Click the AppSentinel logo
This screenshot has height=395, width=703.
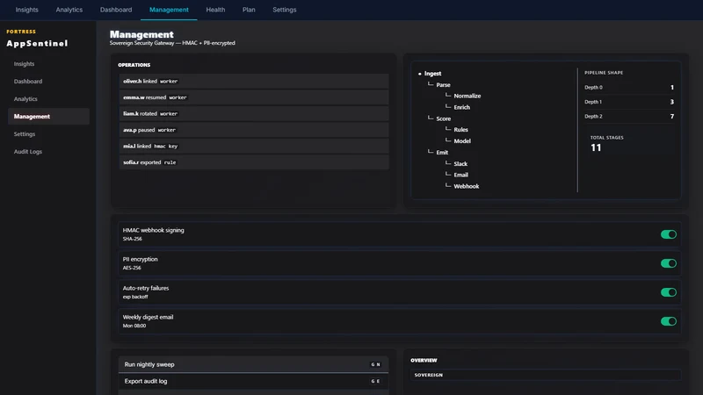click(x=37, y=43)
